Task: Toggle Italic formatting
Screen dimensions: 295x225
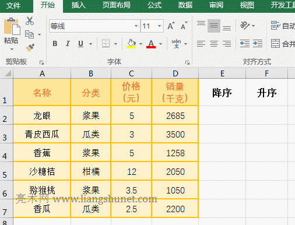Action: click(68, 44)
